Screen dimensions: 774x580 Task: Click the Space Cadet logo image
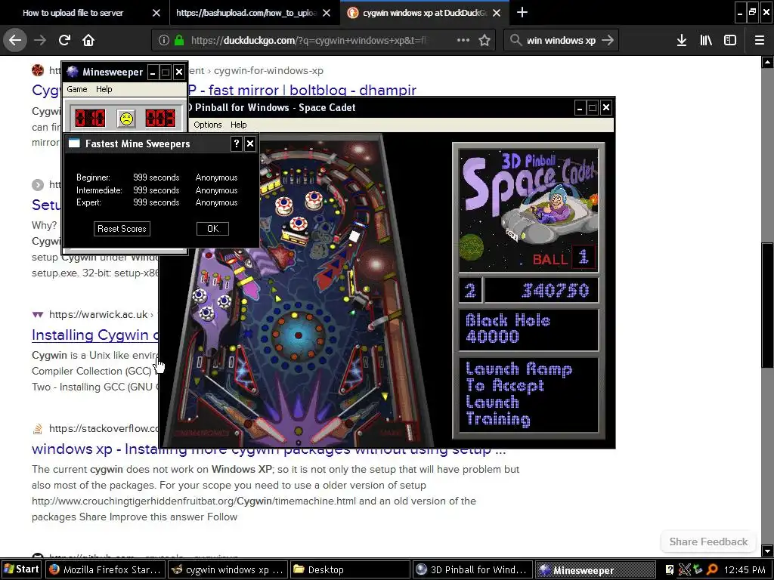click(528, 211)
